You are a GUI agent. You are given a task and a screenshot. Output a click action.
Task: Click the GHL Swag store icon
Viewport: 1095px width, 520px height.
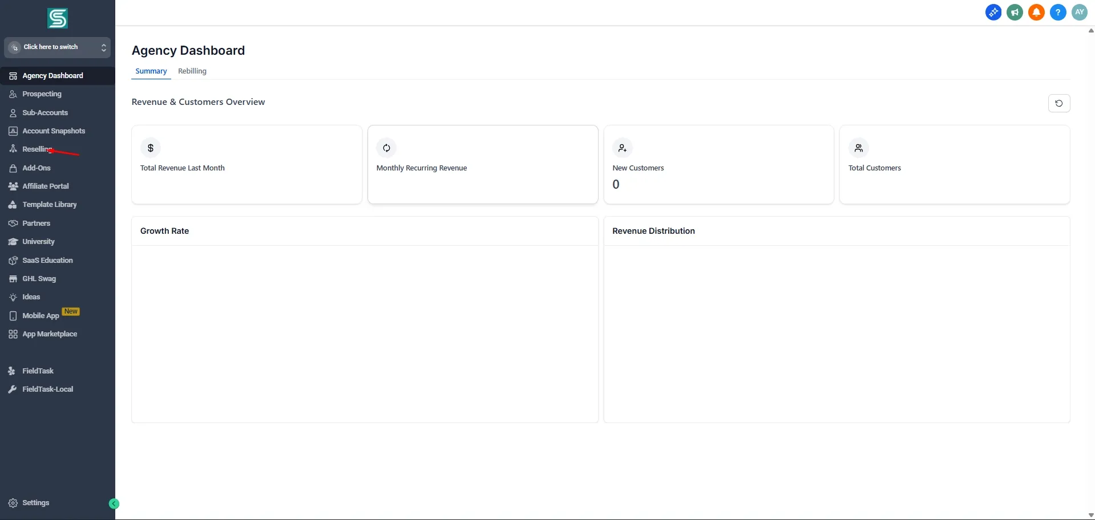click(x=13, y=279)
